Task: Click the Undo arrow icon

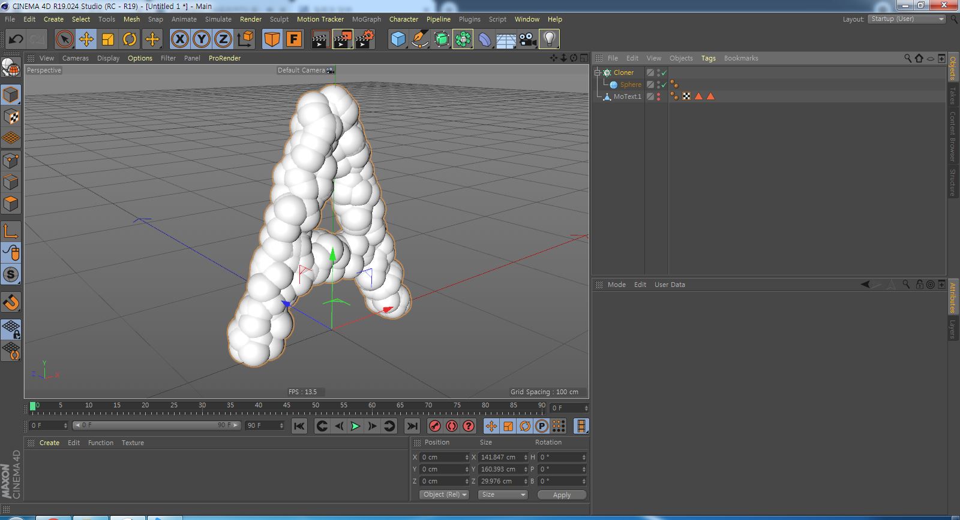Action: 16,40
